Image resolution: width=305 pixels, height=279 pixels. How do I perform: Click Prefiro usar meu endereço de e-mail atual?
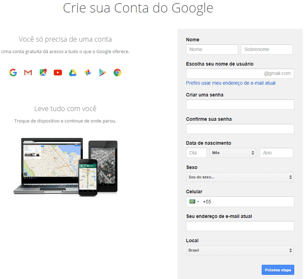(230, 83)
